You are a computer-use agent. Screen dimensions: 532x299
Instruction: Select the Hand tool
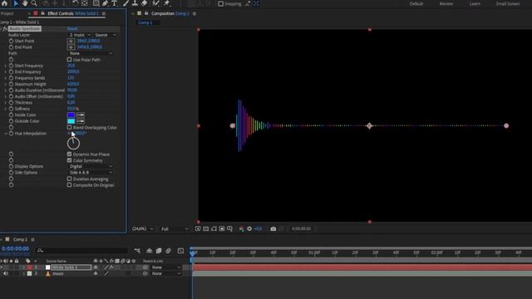click(25, 3)
